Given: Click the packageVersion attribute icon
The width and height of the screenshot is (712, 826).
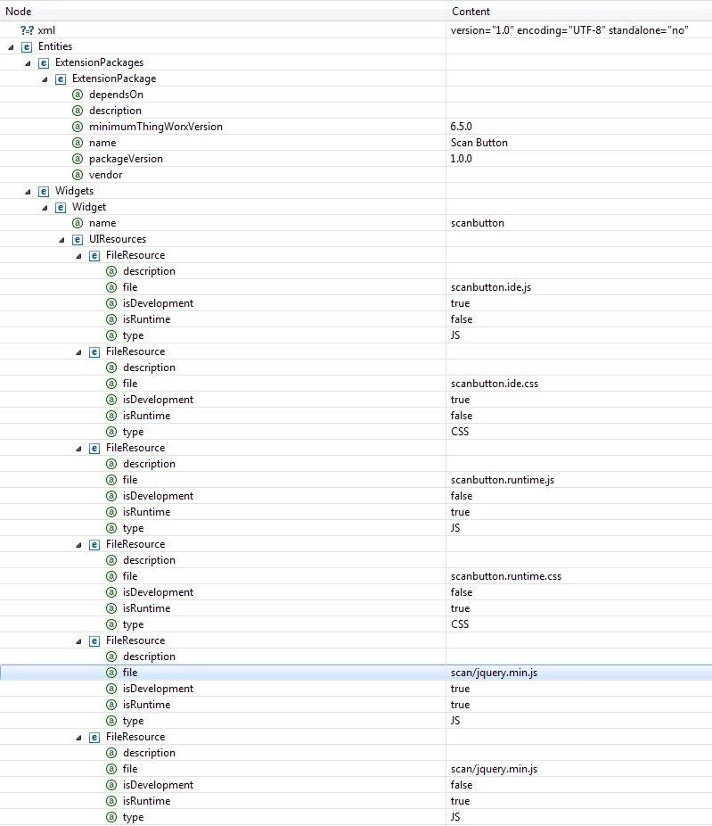Looking at the screenshot, I should tap(78, 159).
